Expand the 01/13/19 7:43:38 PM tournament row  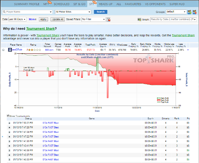coord(10,150)
